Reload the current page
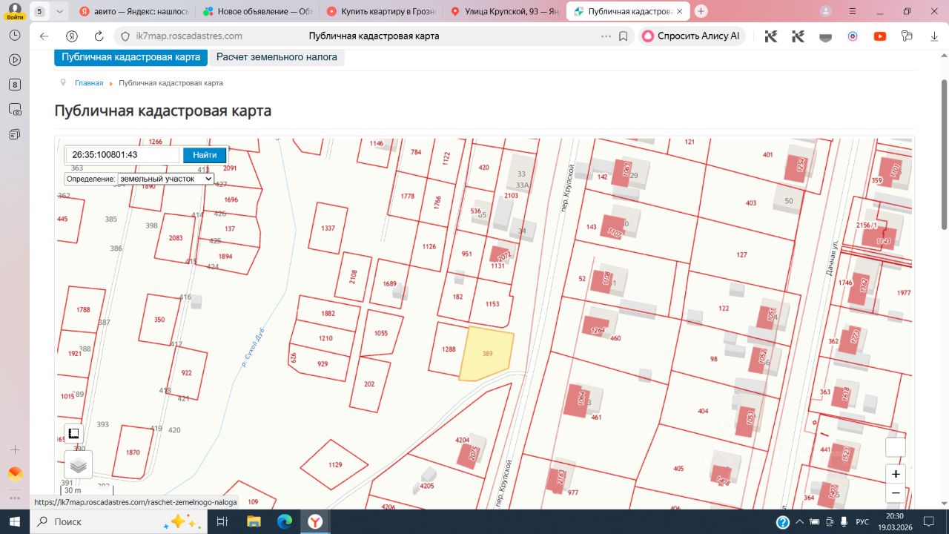949x534 pixels. tap(99, 36)
